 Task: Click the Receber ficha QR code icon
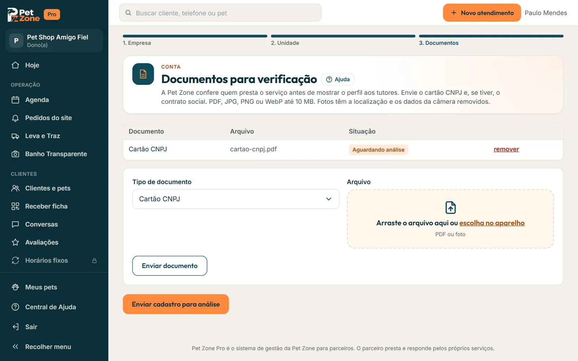[x=15, y=206]
